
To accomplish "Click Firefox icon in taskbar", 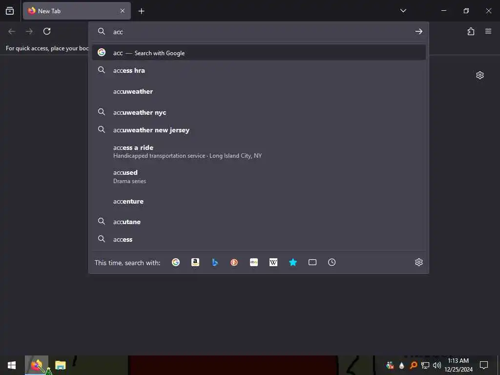I will point(37,365).
